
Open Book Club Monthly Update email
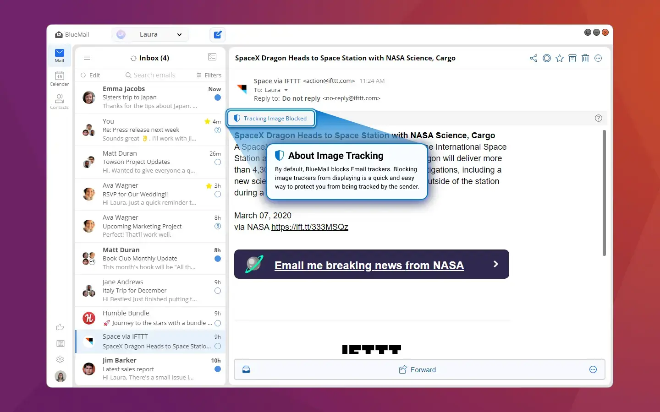(x=150, y=259)
